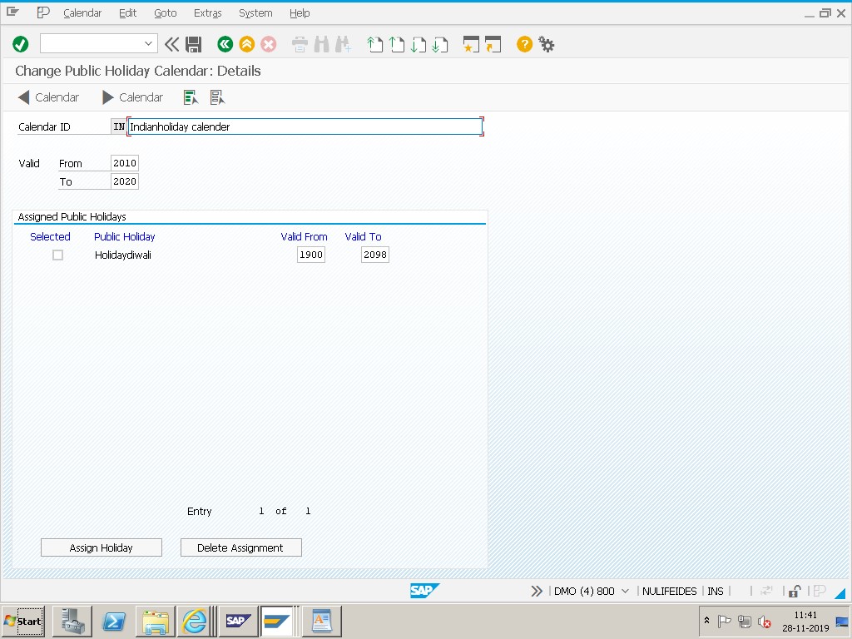The image size is (852, 639).
Task: Open the SAP system menu icon
Action: coord(12,12)
